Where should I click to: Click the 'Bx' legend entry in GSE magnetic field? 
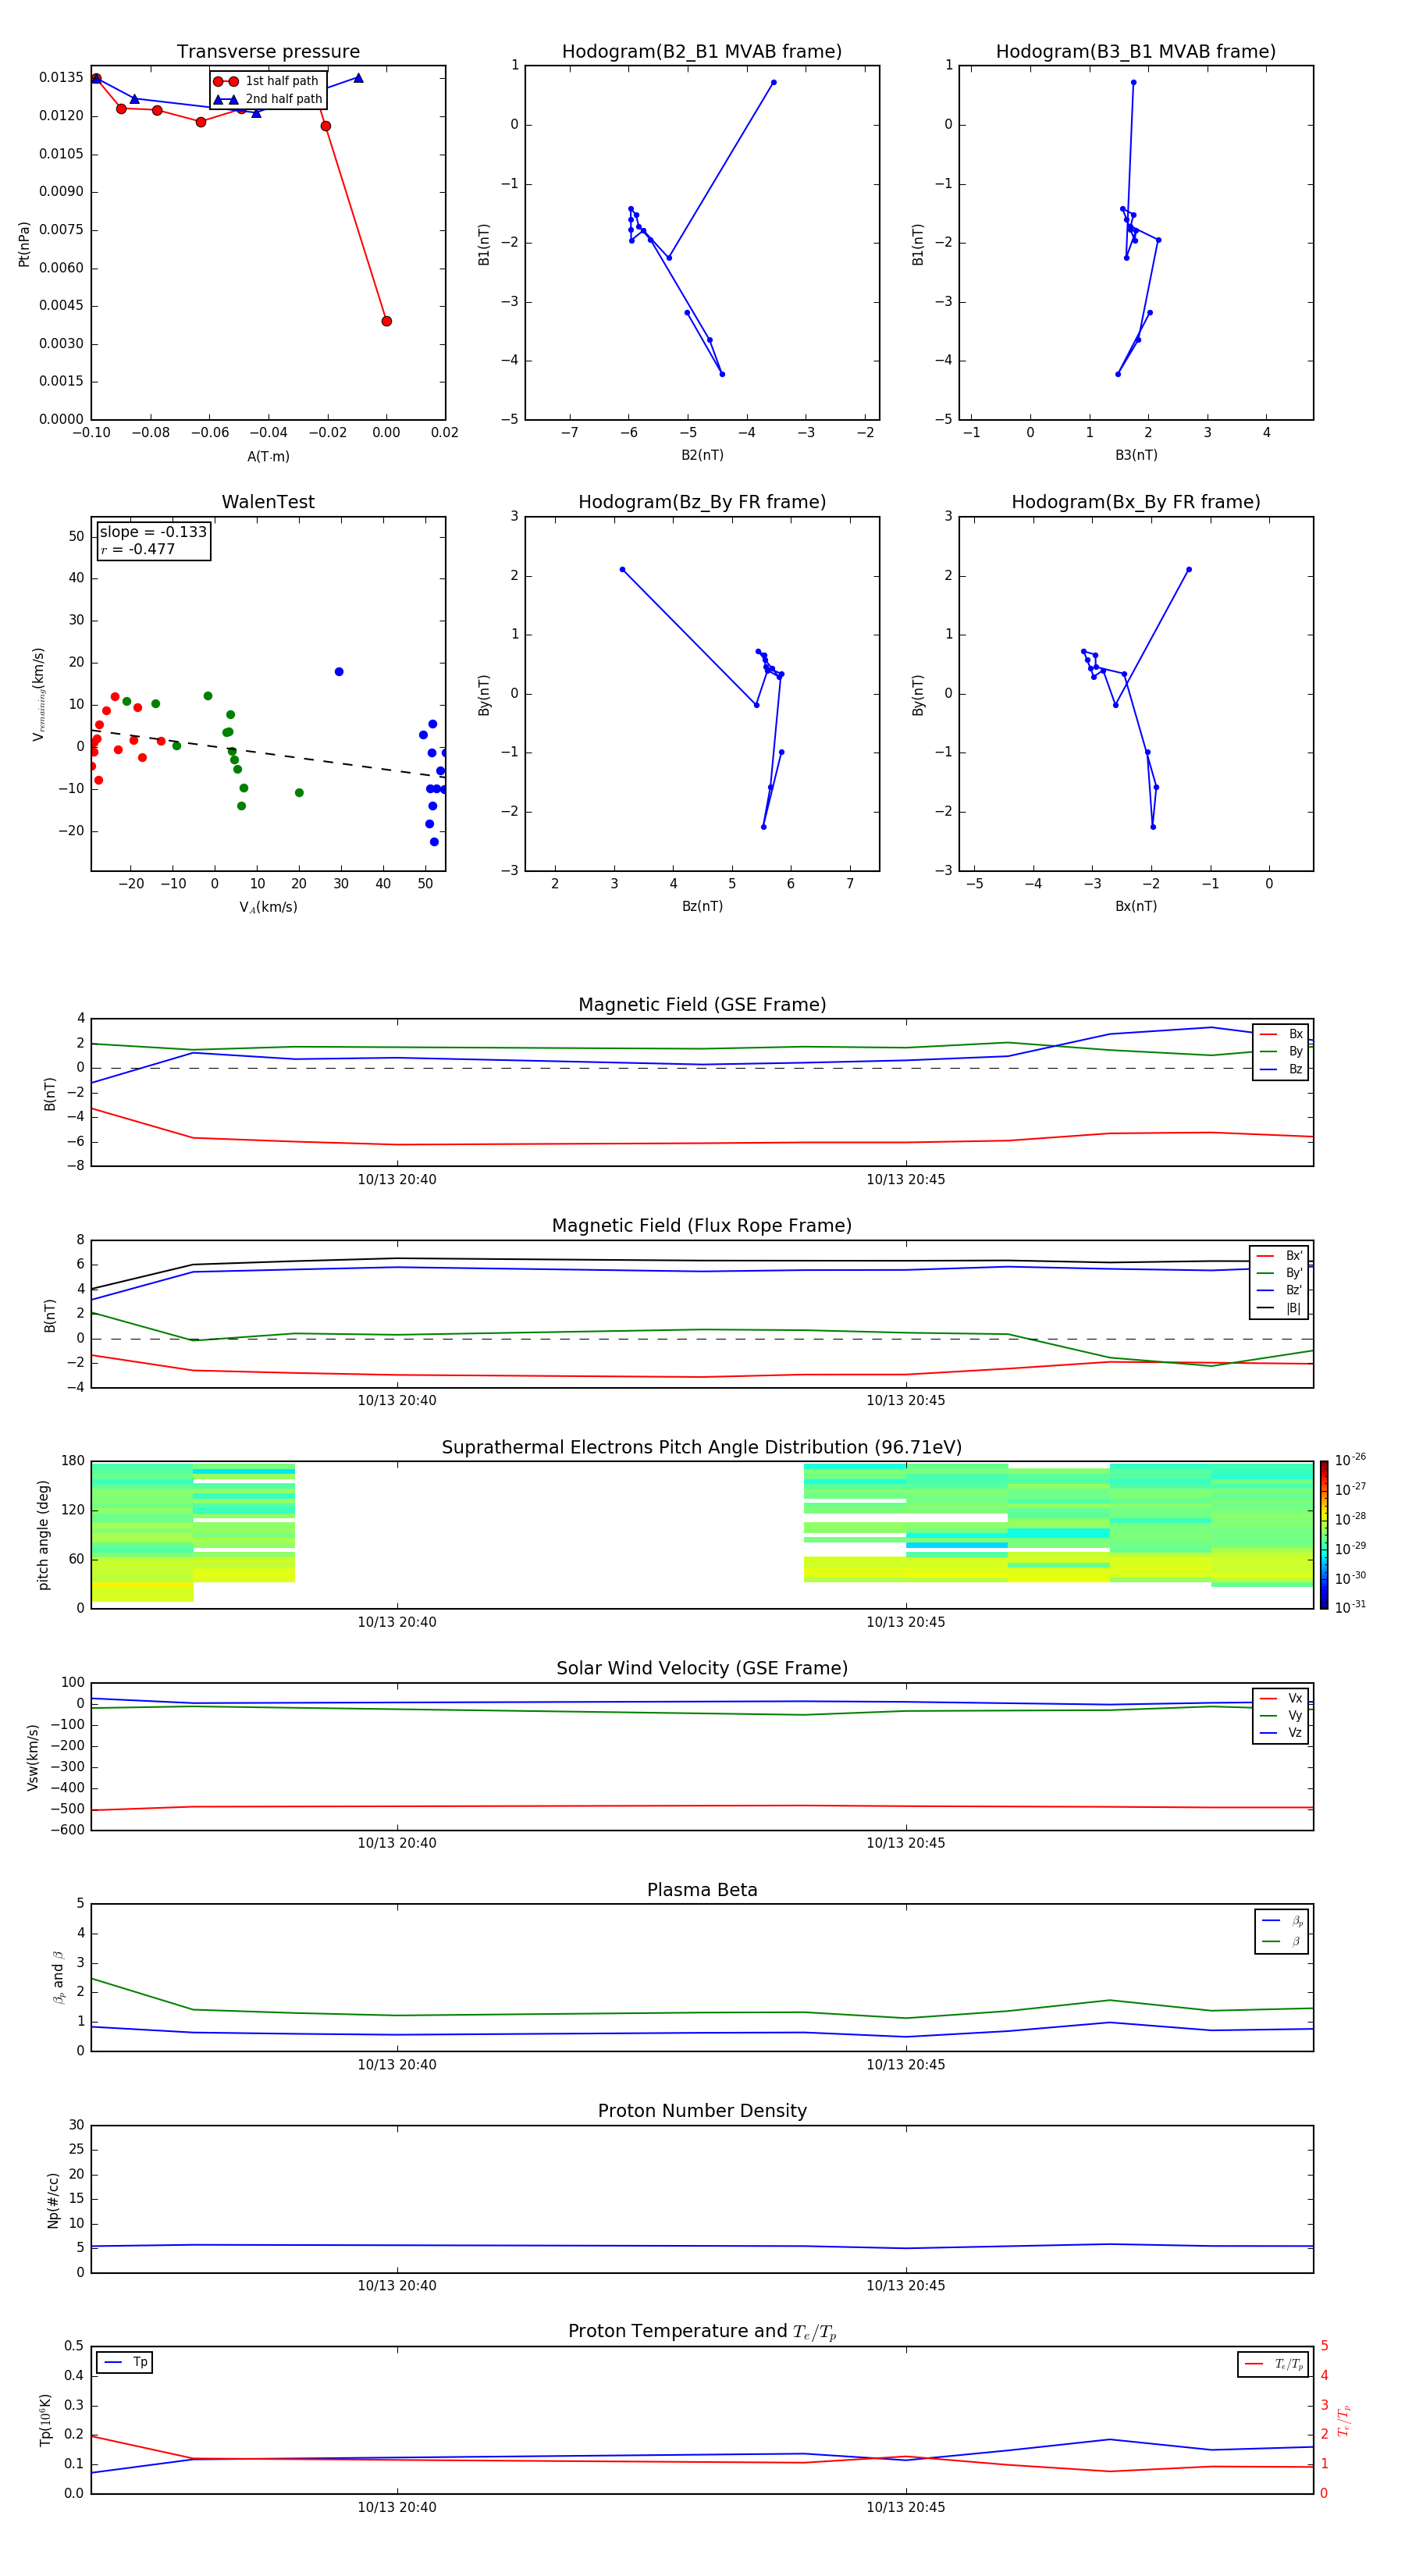point(1281,1034)
